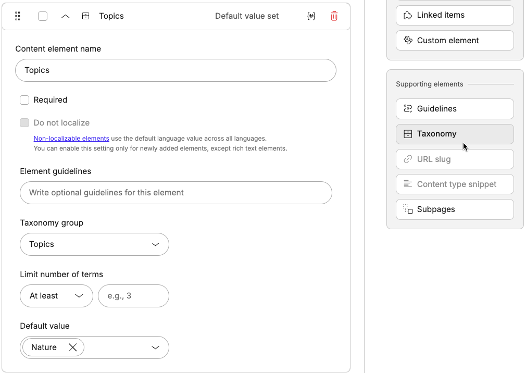Click the codename {#} icon on Topics element
This screenshot has height=373, width=526.
point(311,16)
